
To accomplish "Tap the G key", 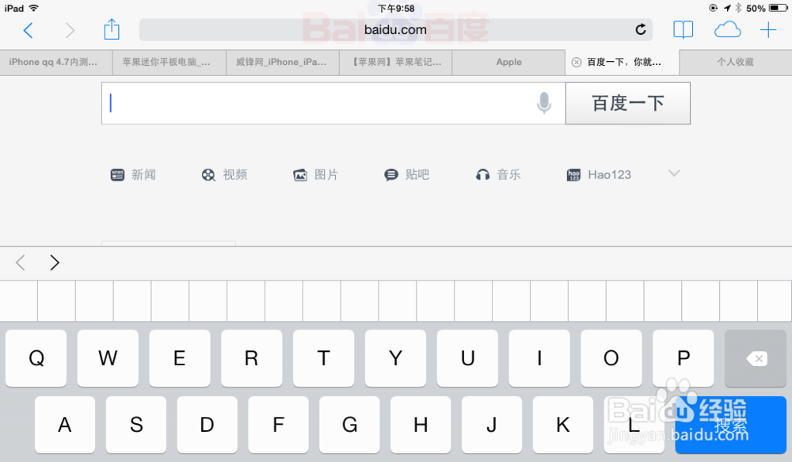I will tap(349, 425).
